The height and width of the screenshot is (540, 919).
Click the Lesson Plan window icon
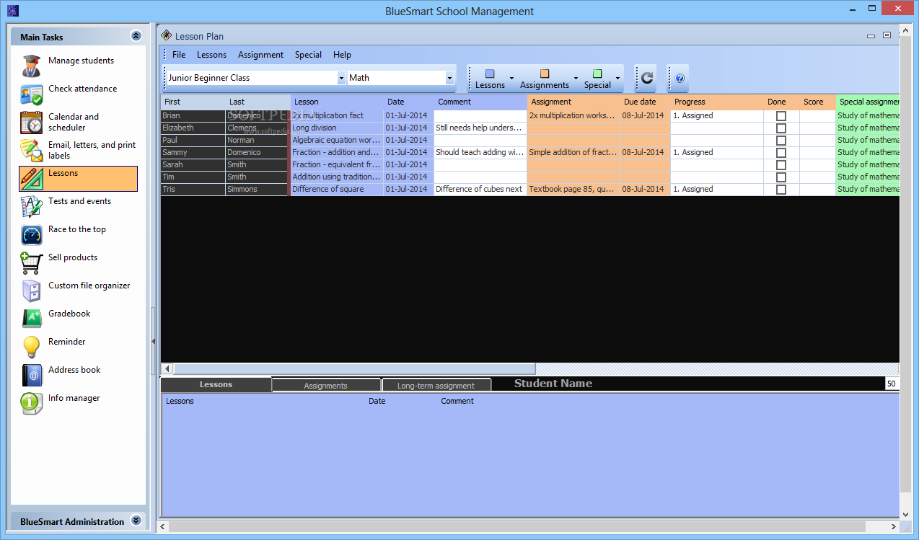coord(166,35)
